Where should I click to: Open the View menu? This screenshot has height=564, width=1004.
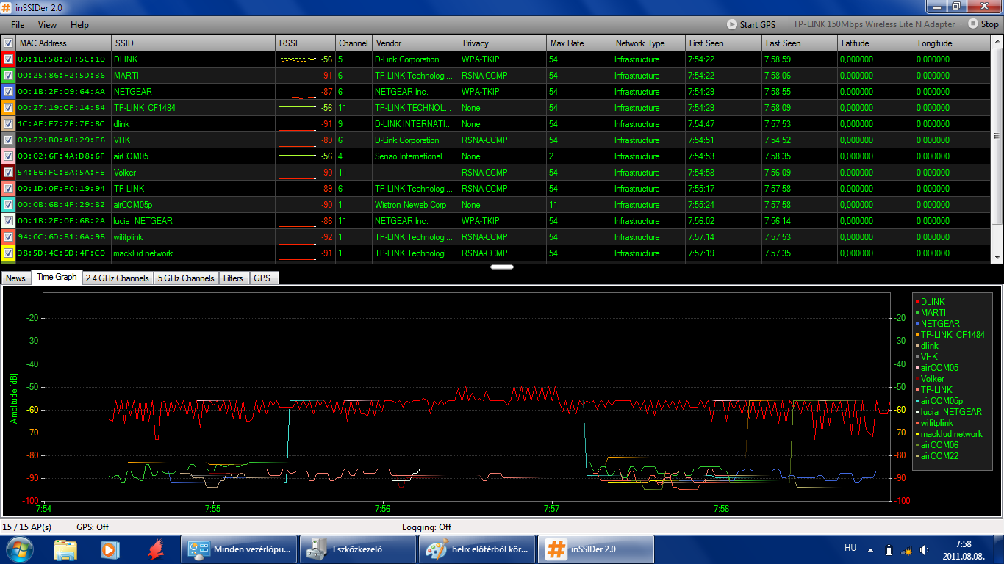coord(47,25)
